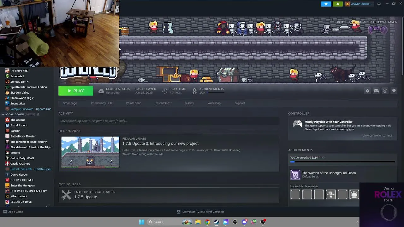This screenshot has width=404, height=227.
Task: Click the fourth locked achievement tile
Action: coord(331,195)
